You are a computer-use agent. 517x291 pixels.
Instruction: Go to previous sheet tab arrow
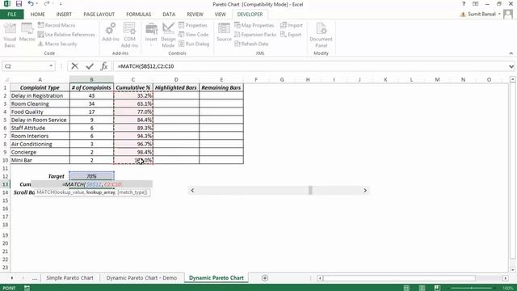(12, 278)
